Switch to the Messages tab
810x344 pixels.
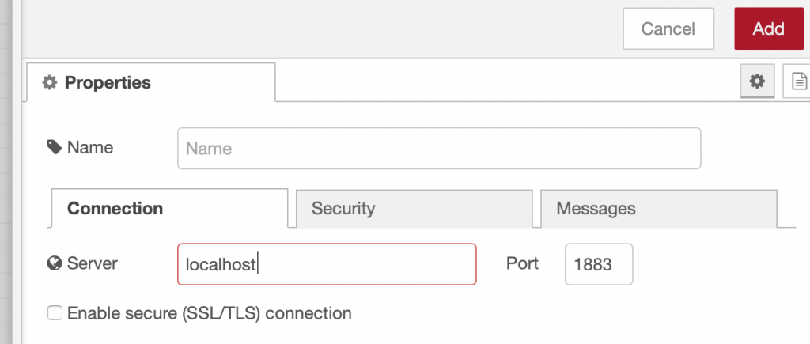[659, 209]
